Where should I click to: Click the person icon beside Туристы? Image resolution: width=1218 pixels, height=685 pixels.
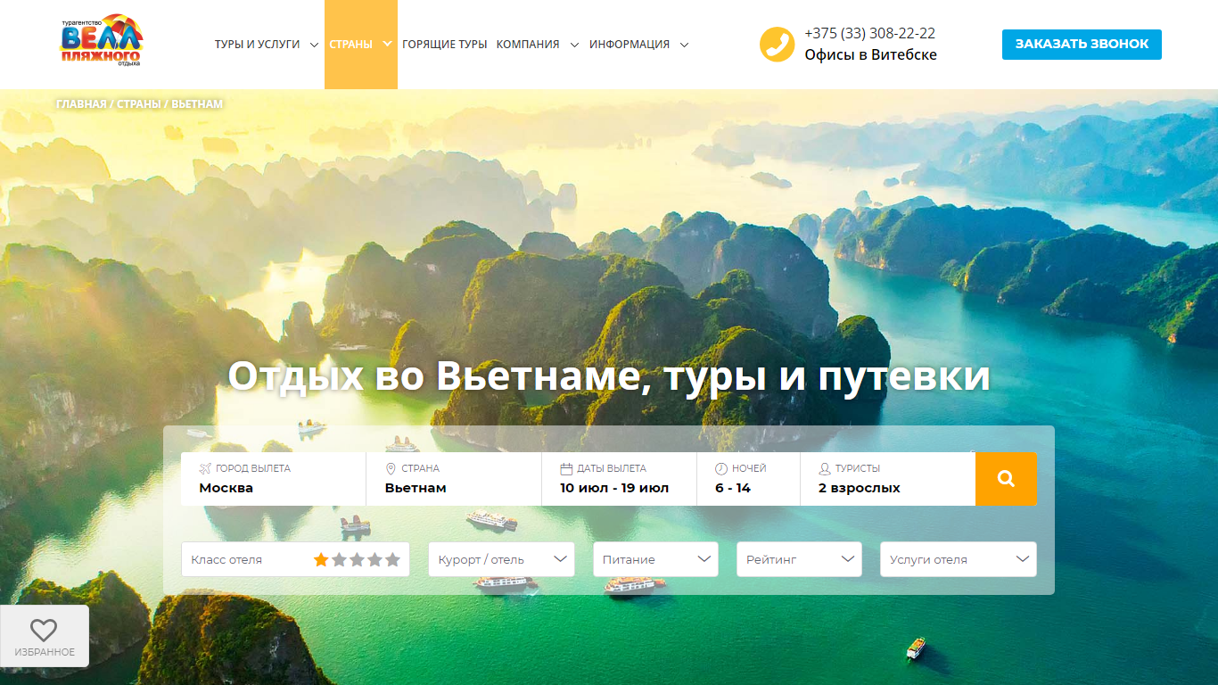(x=825, y=468)
